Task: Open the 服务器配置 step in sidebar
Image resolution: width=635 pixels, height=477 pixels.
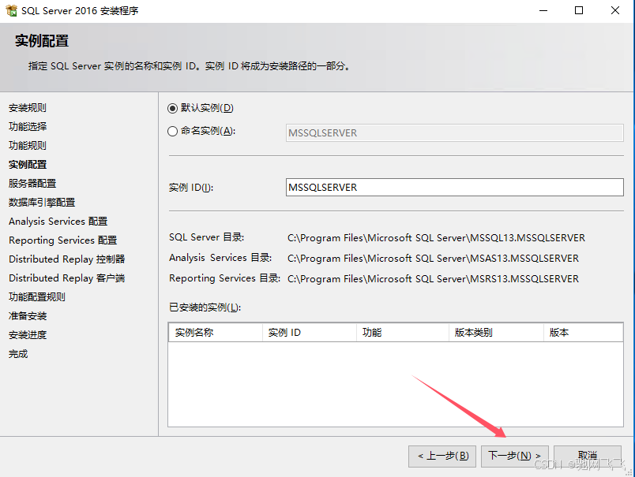Action: [32, 184]
